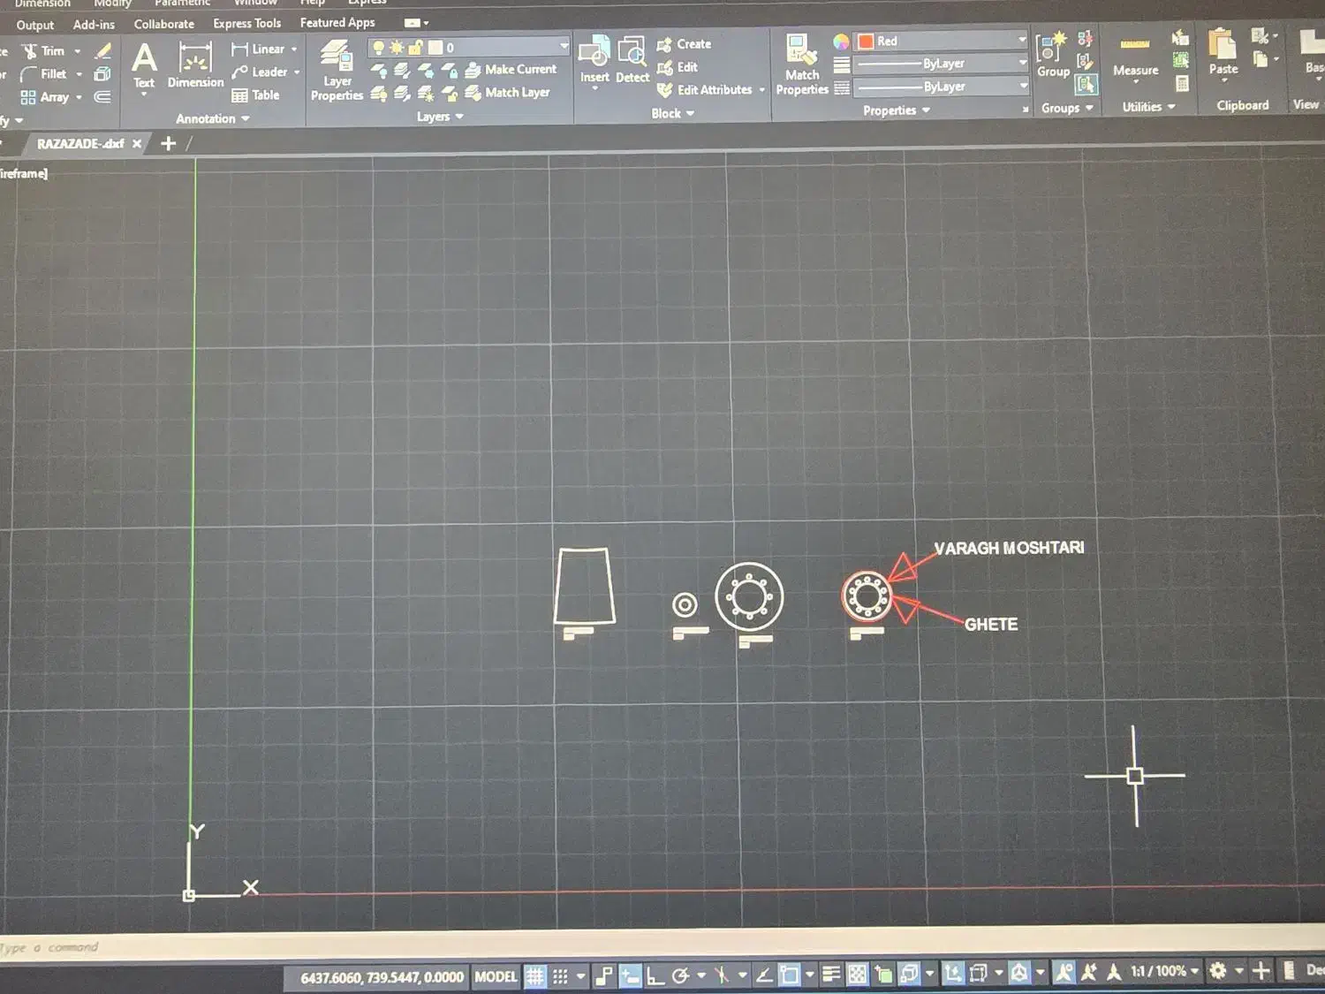Click the Match Properties tool

[801, 64]
